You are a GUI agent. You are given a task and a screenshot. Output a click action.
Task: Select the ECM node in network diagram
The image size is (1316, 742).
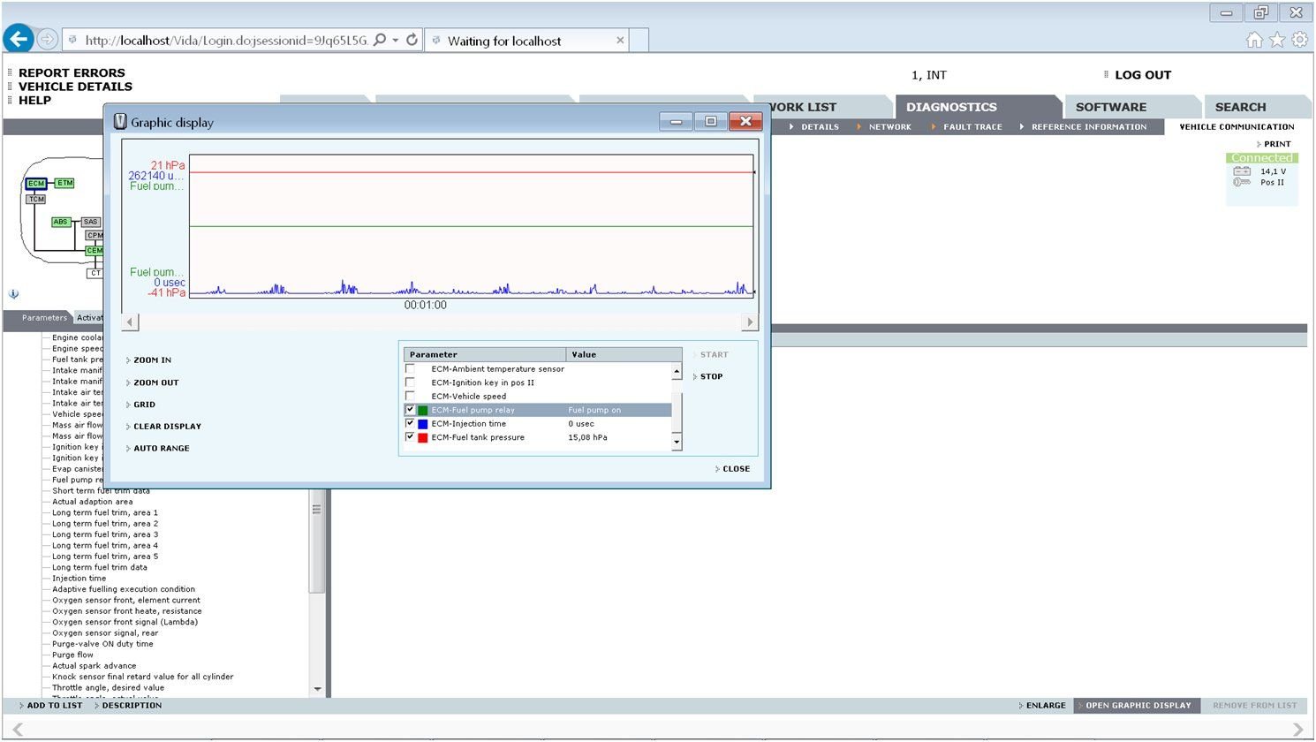pos(35,184)
